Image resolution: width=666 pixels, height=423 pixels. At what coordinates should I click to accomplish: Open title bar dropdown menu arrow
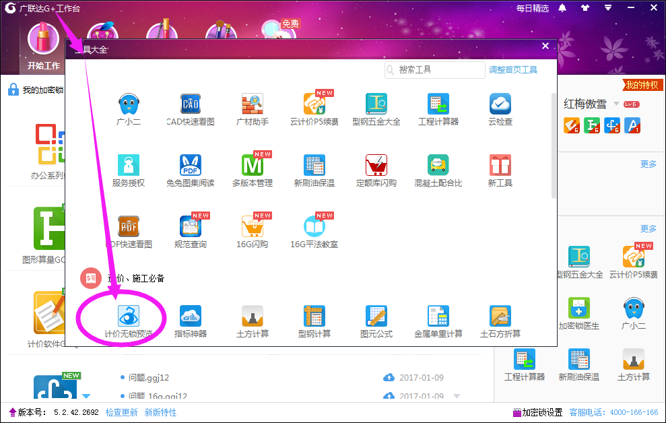(608, 7)
